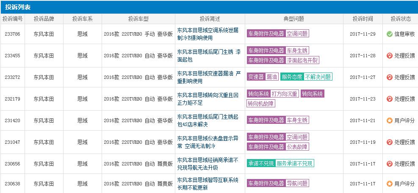This screenshot has height=193, width=418.
Task: Click the 打方向沉重 tag
Action: click(x=285, y=94)
